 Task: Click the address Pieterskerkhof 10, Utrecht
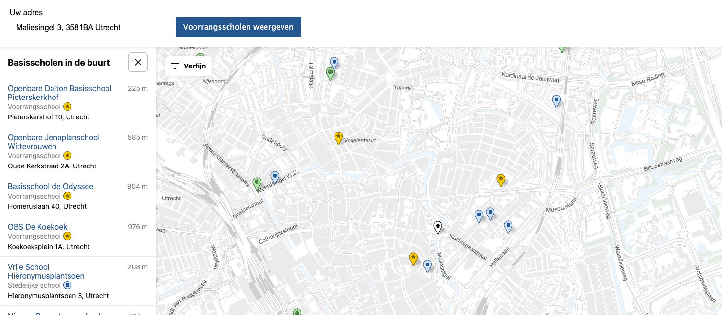click(49, 117)
